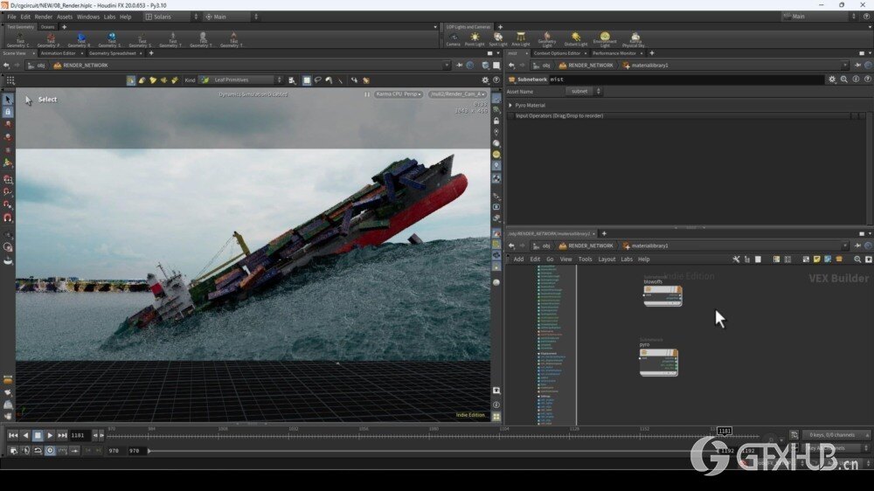
Task: Open the Context Options Editor tab
Action: coord(557,53)
